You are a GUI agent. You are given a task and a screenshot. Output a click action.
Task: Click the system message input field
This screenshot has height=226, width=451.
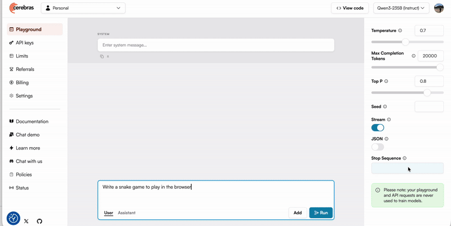click(x=216, y=45)
